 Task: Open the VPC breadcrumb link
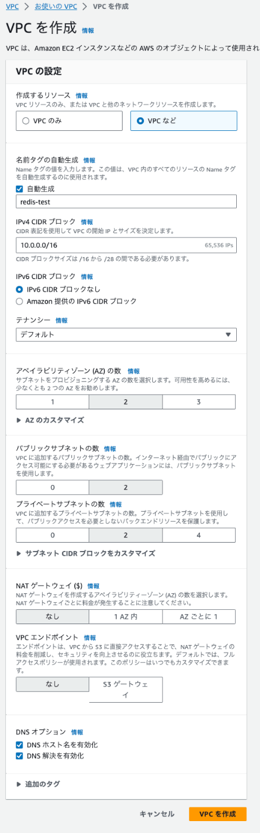point(12,6)
